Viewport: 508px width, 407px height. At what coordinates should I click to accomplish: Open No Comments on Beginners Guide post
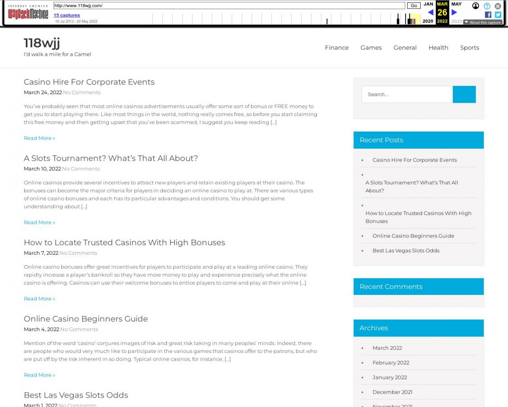coord(79,329)
